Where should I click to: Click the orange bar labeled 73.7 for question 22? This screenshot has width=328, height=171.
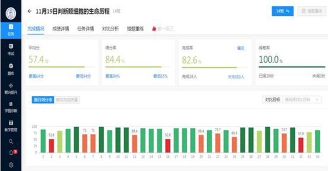[x=218, y=143]
